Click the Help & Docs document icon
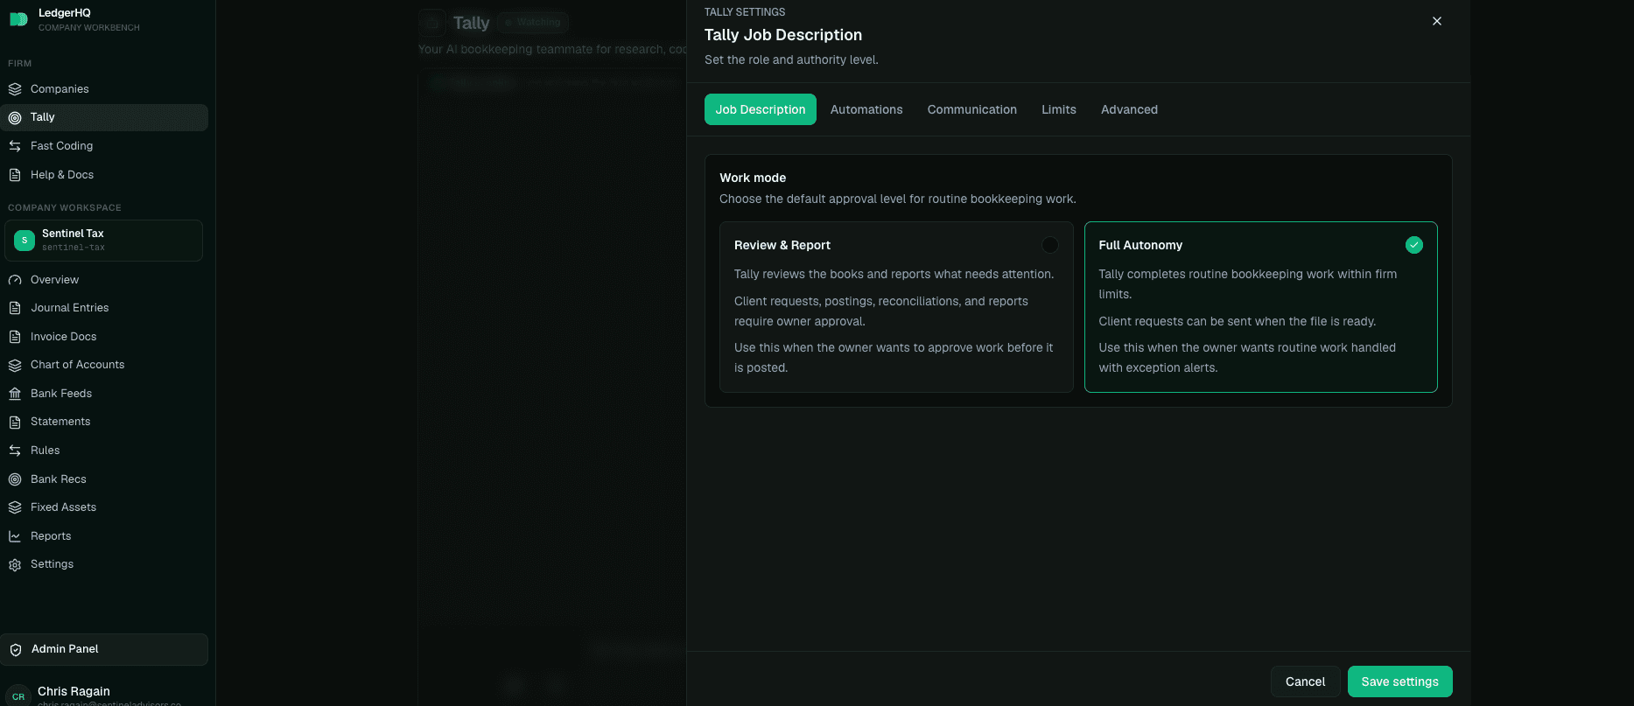The image size is (1634, 706). tap(15, 175)
